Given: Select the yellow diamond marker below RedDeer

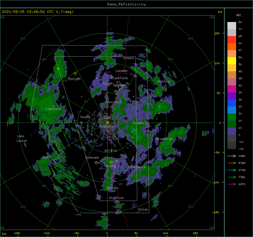Looking at the screenshot, I should 116,92.
